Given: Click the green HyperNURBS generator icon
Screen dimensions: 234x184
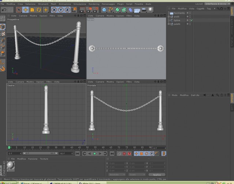Looking at the screenshot, I should click(x=117, y=10).
